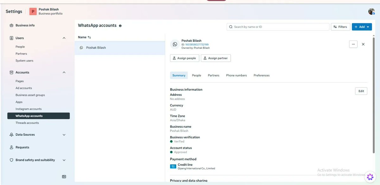Expand Brand safety and suitability chevron
380x185 pixels.
(x=64, y=160)
